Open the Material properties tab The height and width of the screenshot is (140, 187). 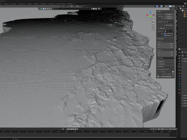point(179,89)
